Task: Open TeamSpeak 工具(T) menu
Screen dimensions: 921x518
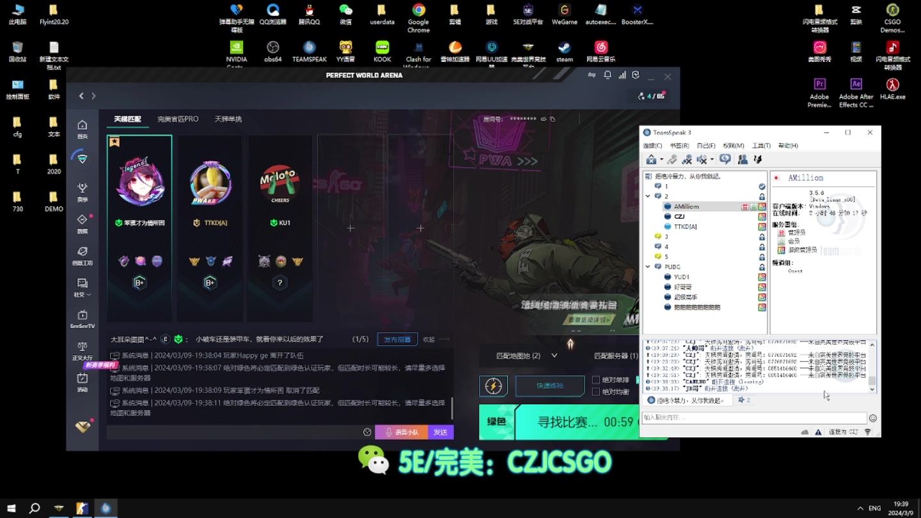Action: pyautogui.click(x=761, y=146)
